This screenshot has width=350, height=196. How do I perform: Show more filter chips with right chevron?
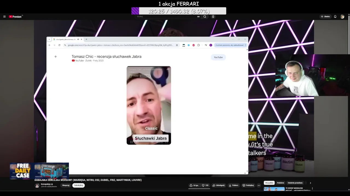[x=310, y=183]
